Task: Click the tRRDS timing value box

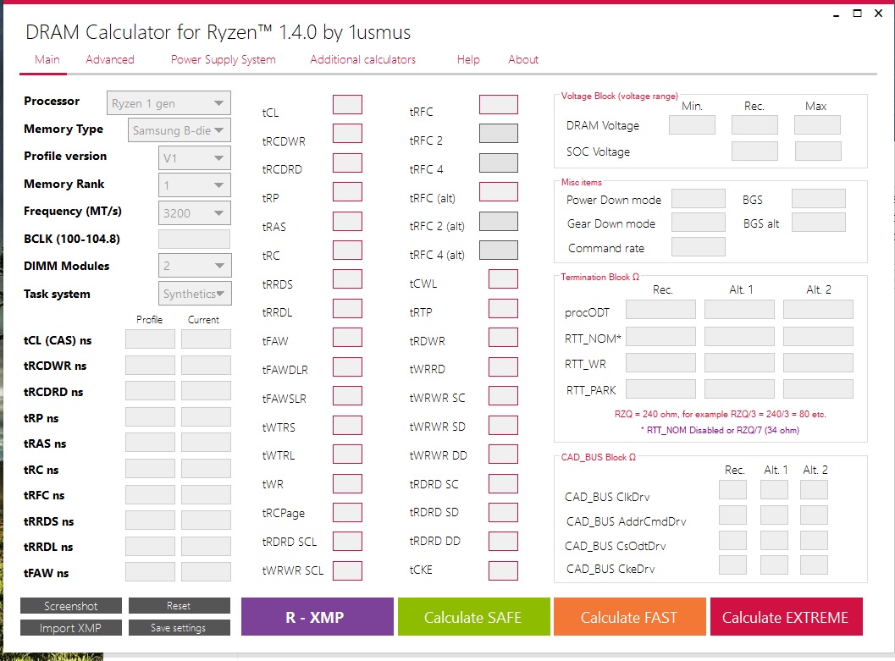Action: point(348,279)
